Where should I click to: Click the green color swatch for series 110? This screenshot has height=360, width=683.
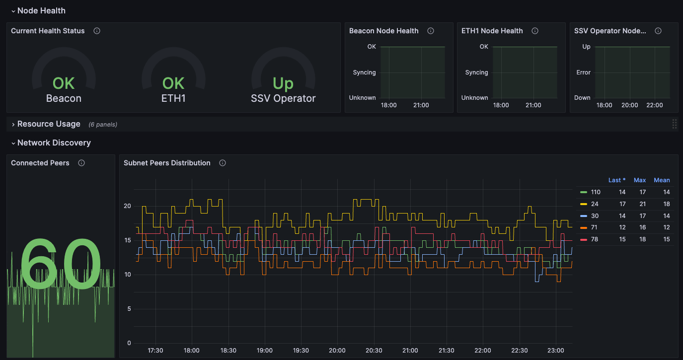point(584,192)
